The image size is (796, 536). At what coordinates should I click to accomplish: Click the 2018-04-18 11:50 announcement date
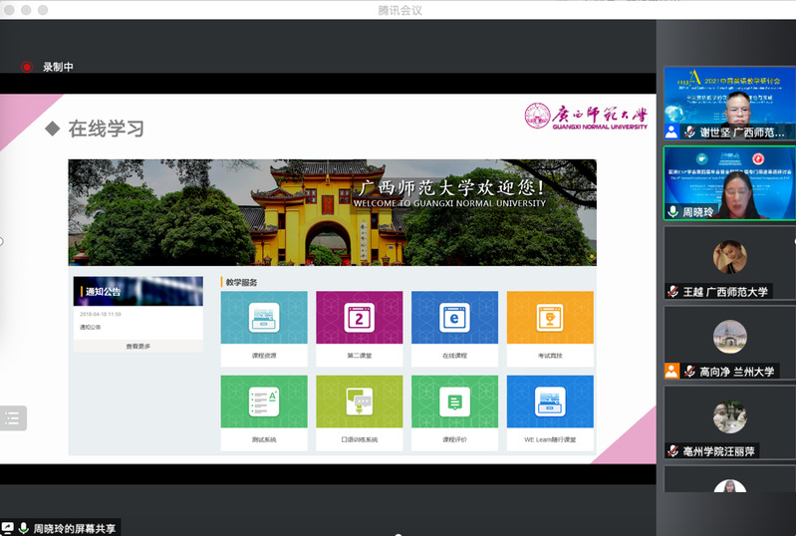pos(100,314)
